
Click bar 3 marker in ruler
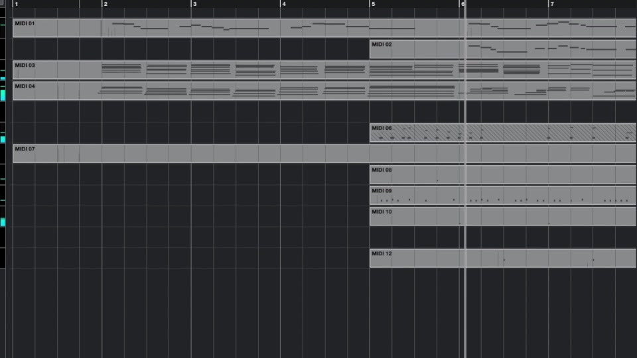click(x=194, y=4)
